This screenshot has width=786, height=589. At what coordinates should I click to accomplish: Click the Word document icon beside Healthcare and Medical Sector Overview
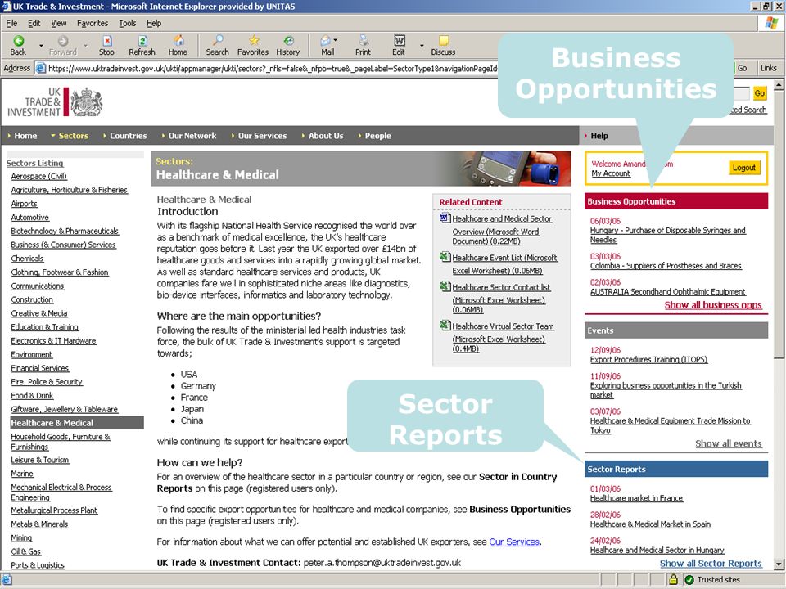pyautogui.click(x=445, y=218)
